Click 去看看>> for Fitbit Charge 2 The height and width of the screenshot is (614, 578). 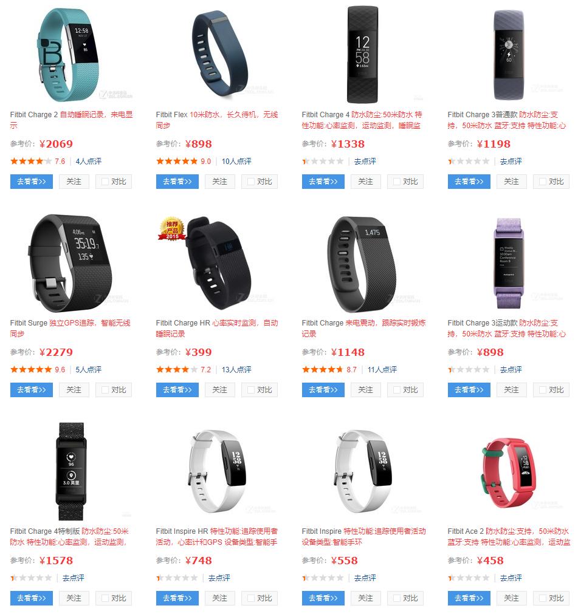(32, 182)
